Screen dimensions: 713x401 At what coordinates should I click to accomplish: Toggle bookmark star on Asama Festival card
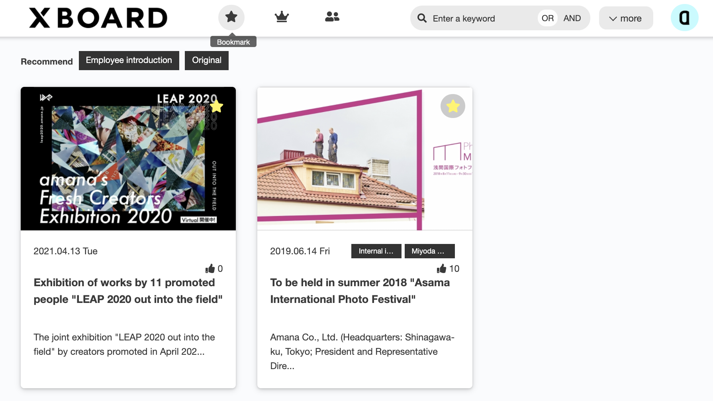(452, 106)
